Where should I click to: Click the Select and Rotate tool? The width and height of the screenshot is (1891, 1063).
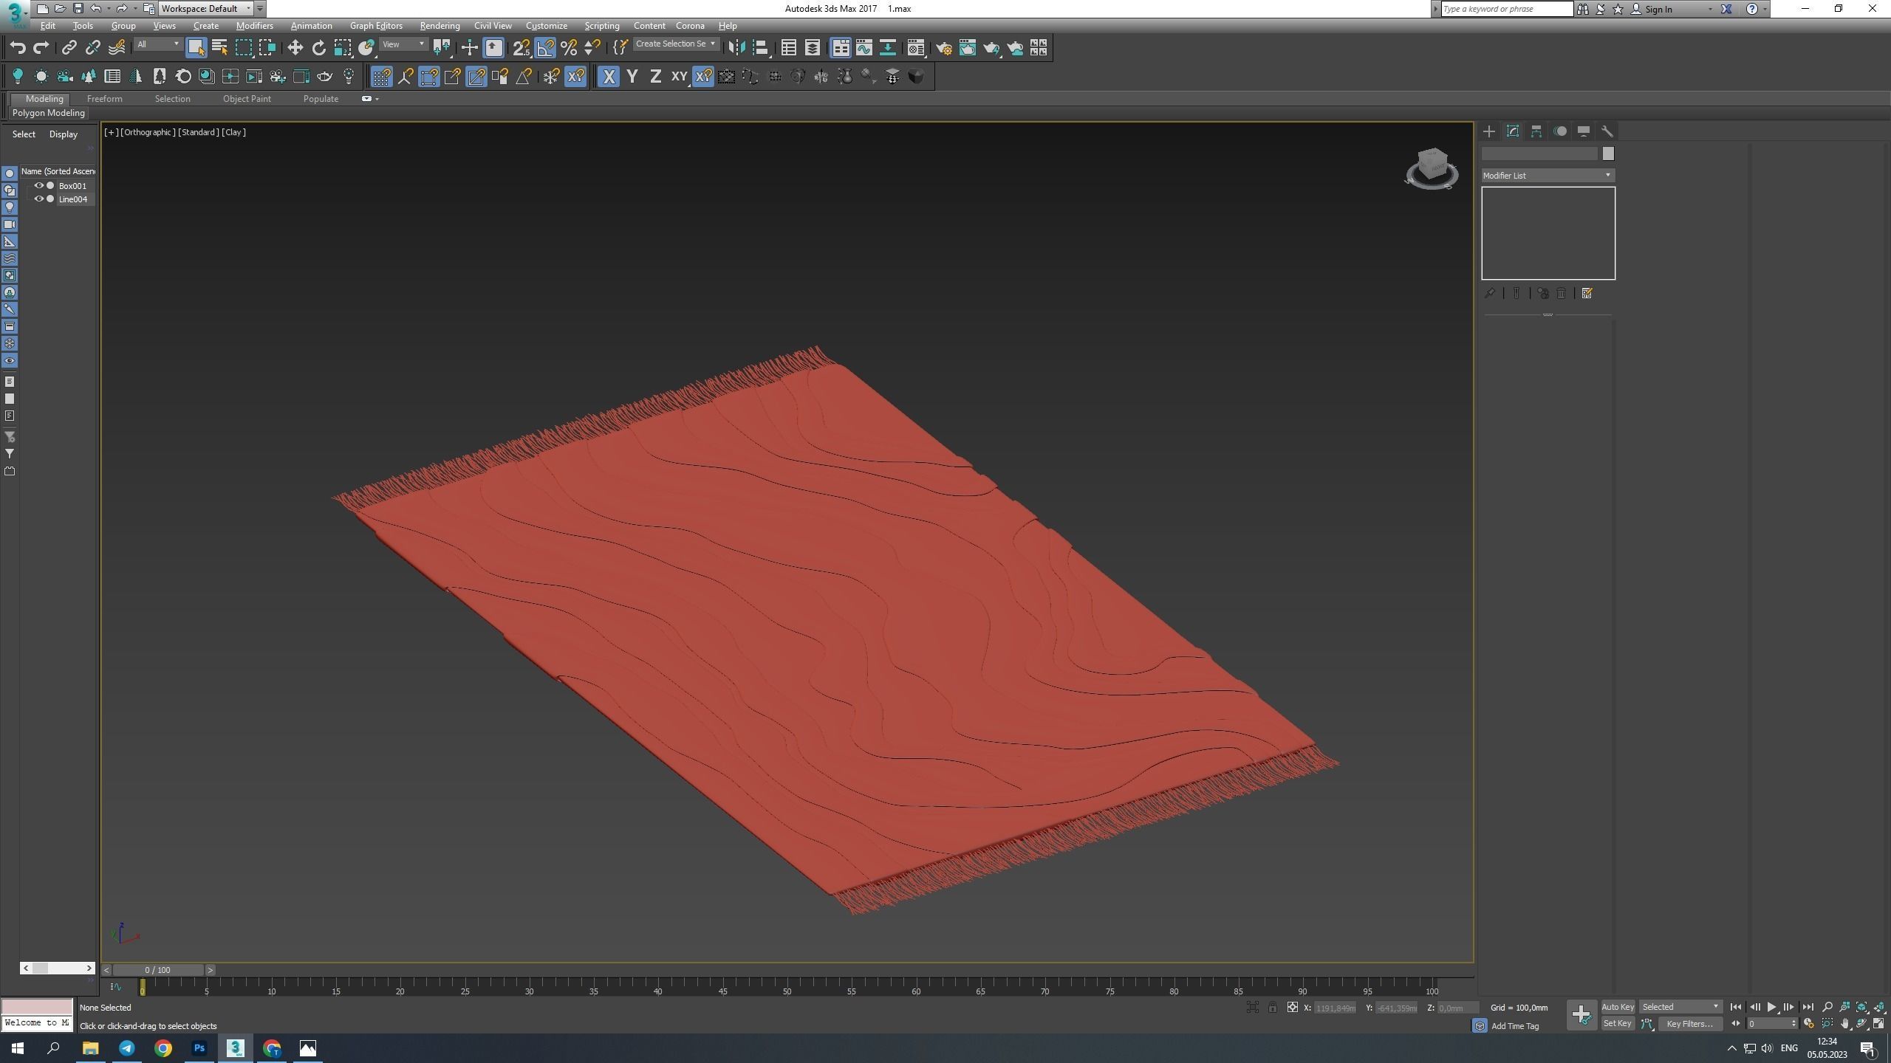point(318,48)
